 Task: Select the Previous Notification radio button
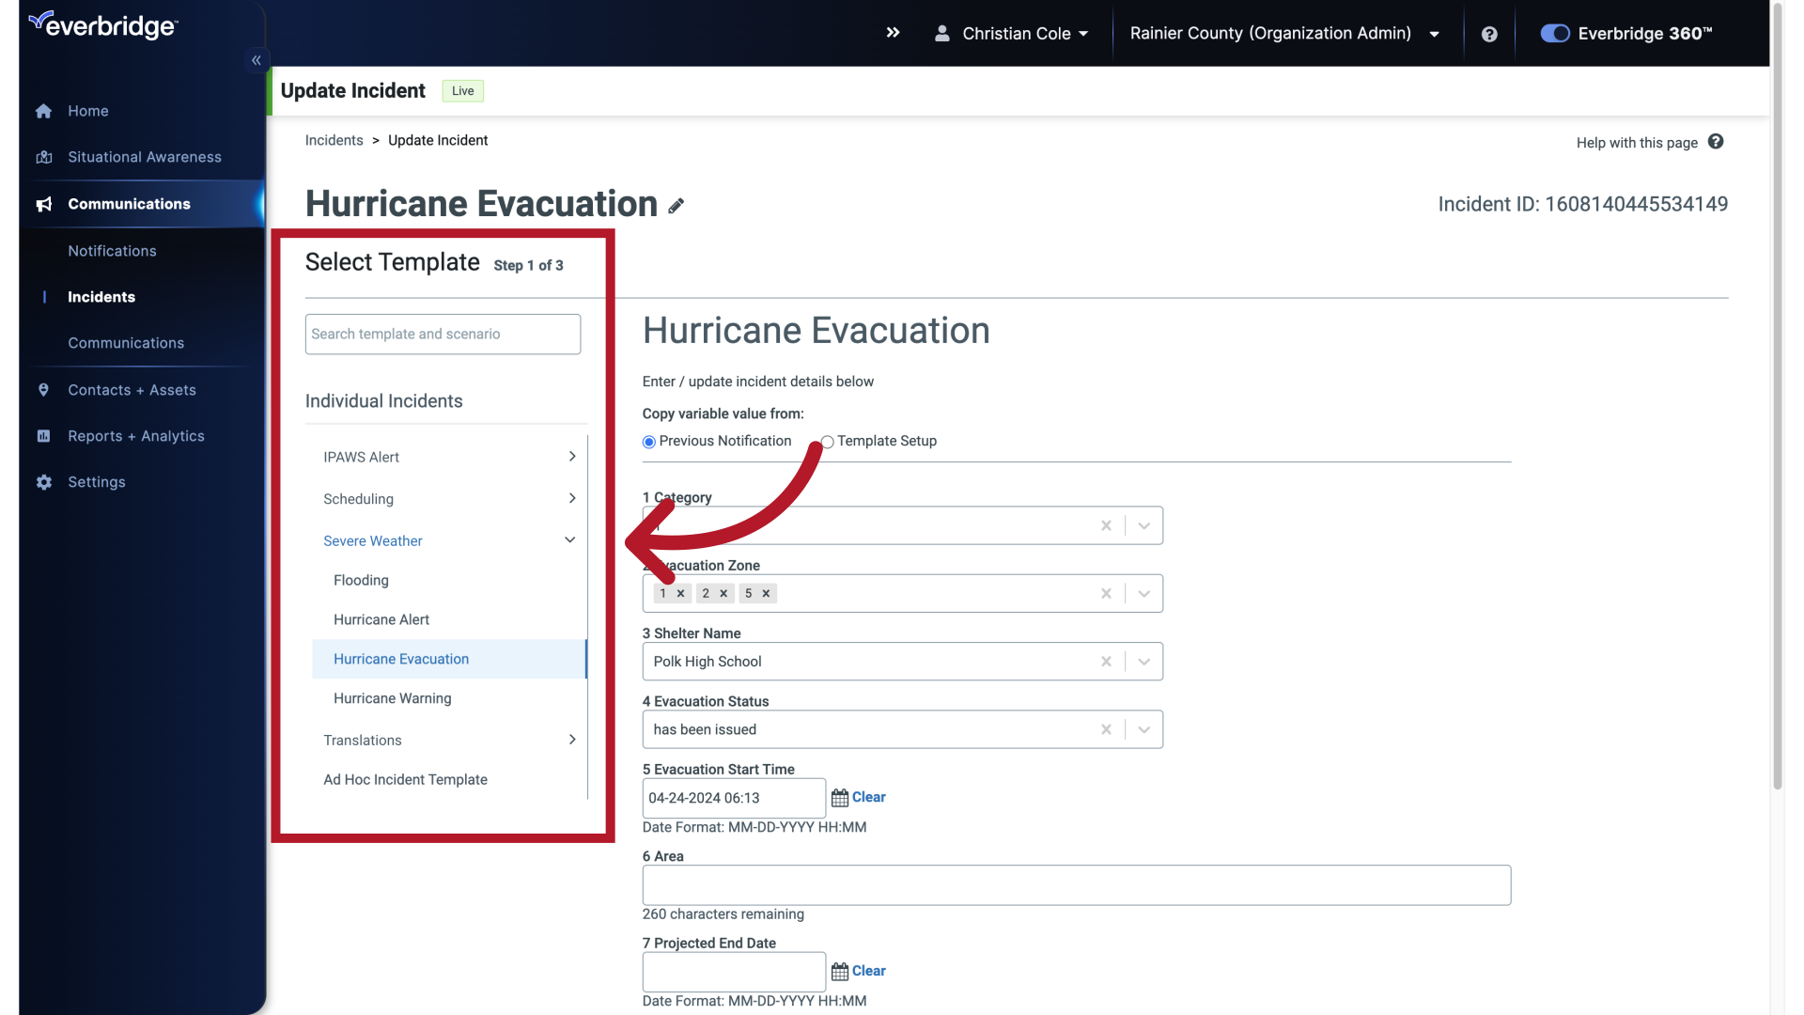[648, 442]
